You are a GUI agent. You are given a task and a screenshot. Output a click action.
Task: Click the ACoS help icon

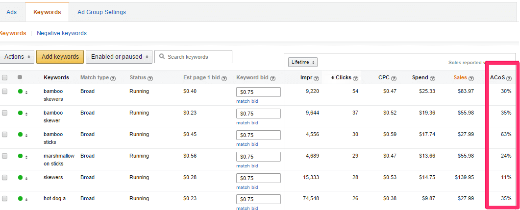[509, 78]
